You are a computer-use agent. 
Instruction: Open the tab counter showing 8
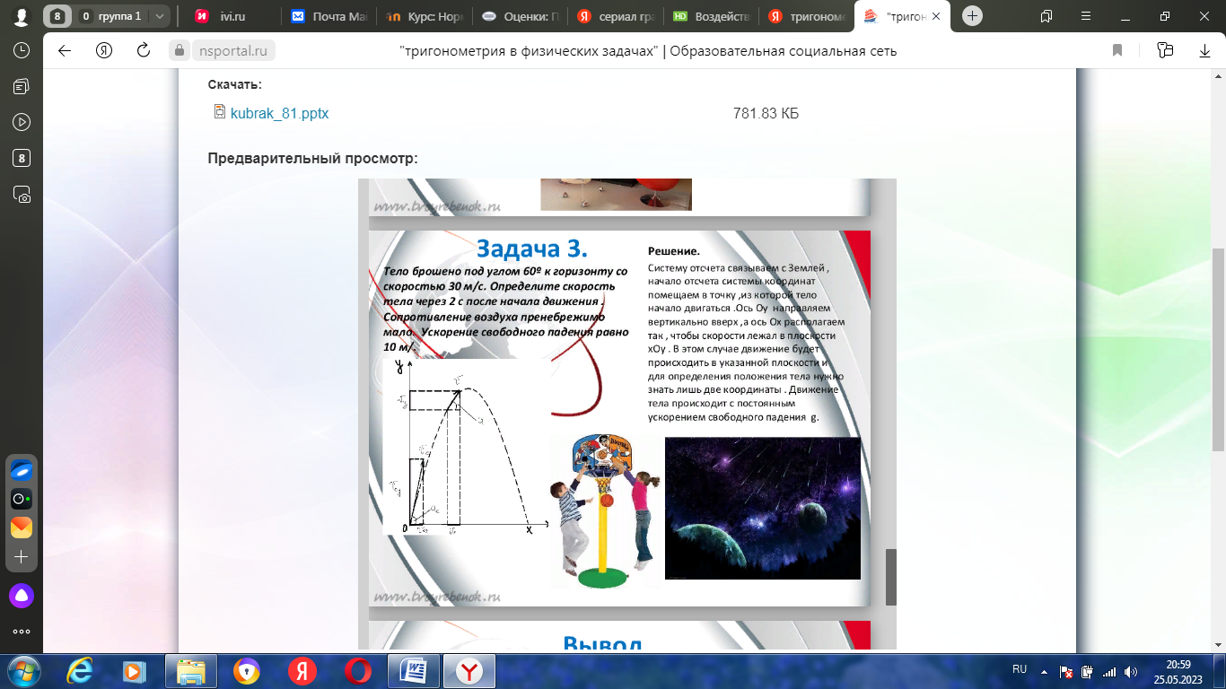[57, 16]
